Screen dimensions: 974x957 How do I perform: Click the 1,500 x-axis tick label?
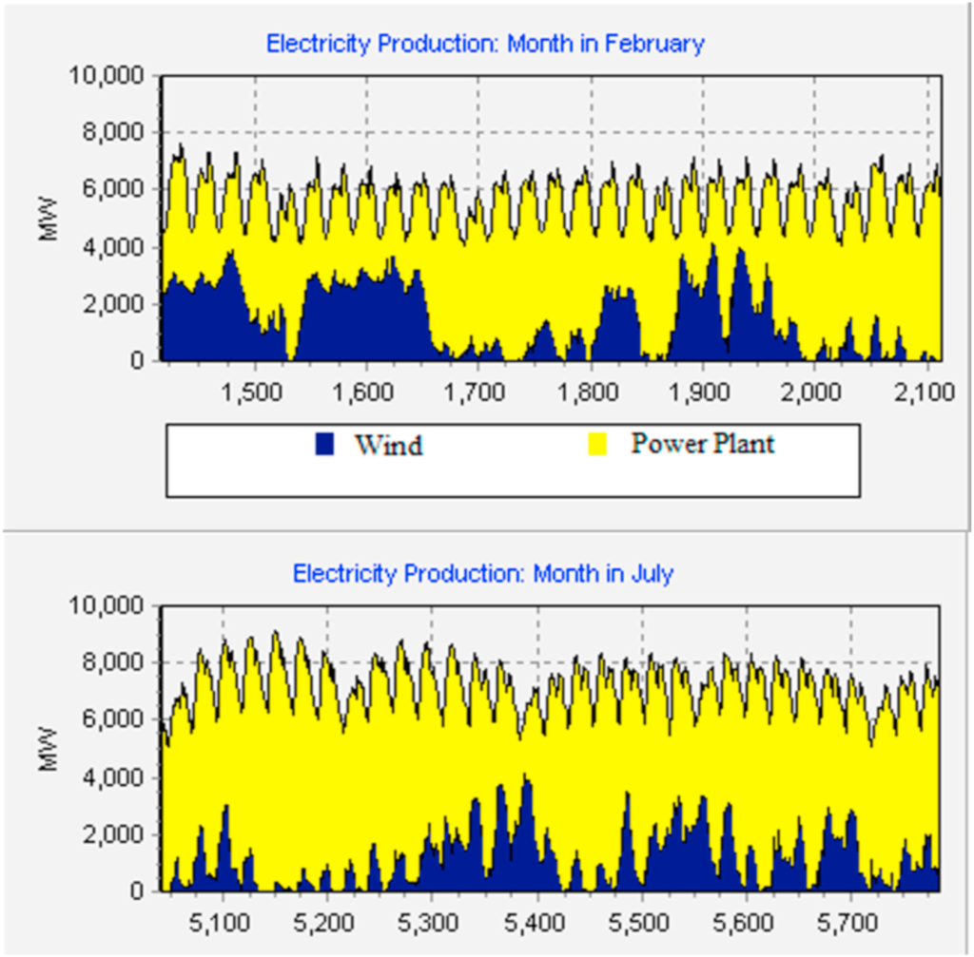pyautogui.click(x=252, y=393)
